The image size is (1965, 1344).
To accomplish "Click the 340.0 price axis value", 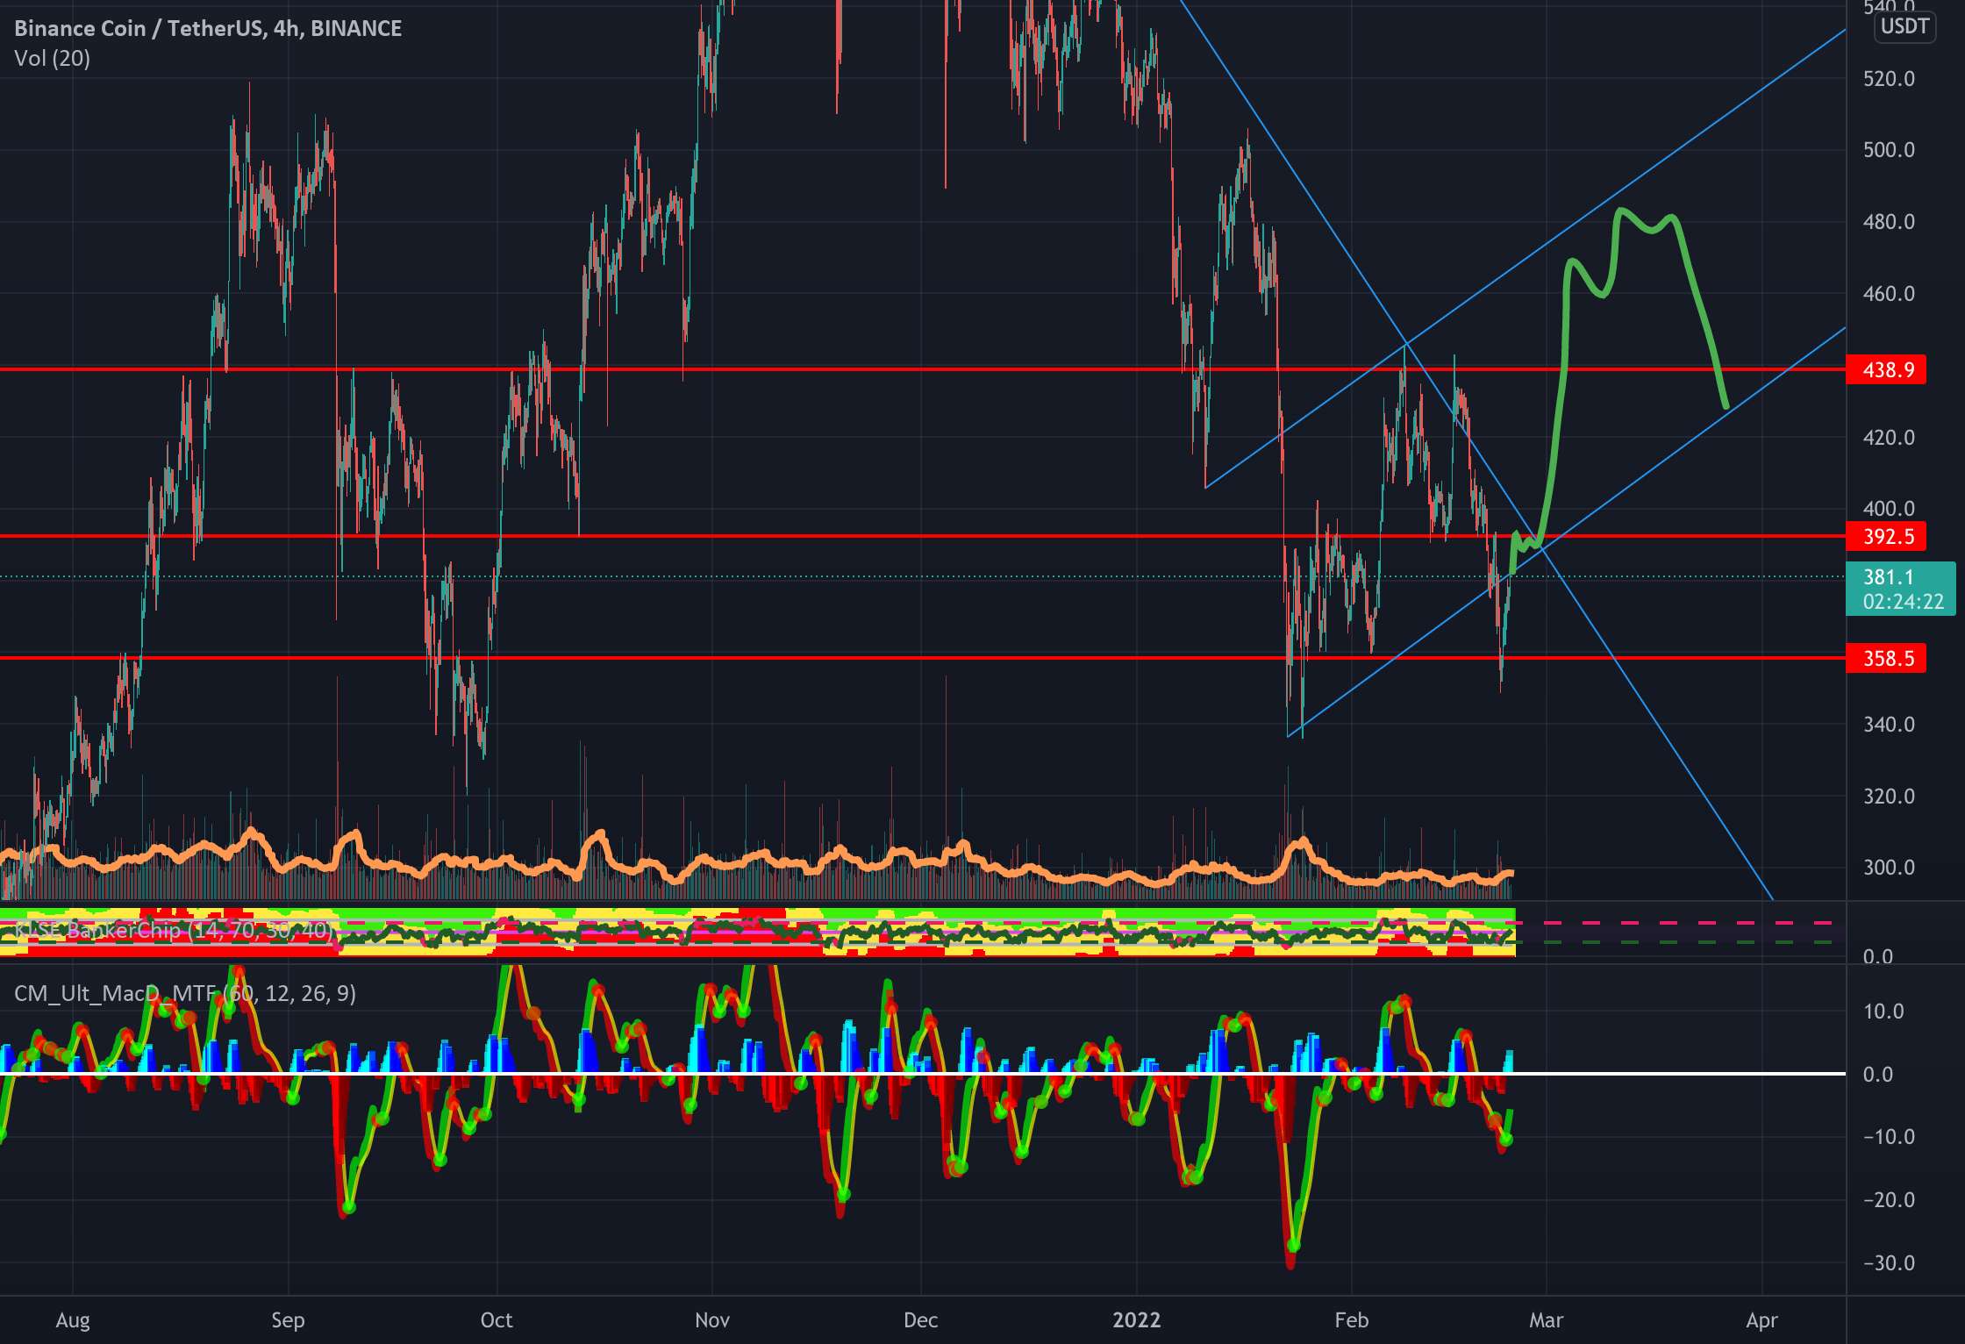I will 1889,725.
